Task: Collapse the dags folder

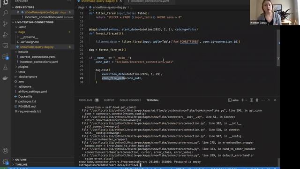Action: coord(22,32)
